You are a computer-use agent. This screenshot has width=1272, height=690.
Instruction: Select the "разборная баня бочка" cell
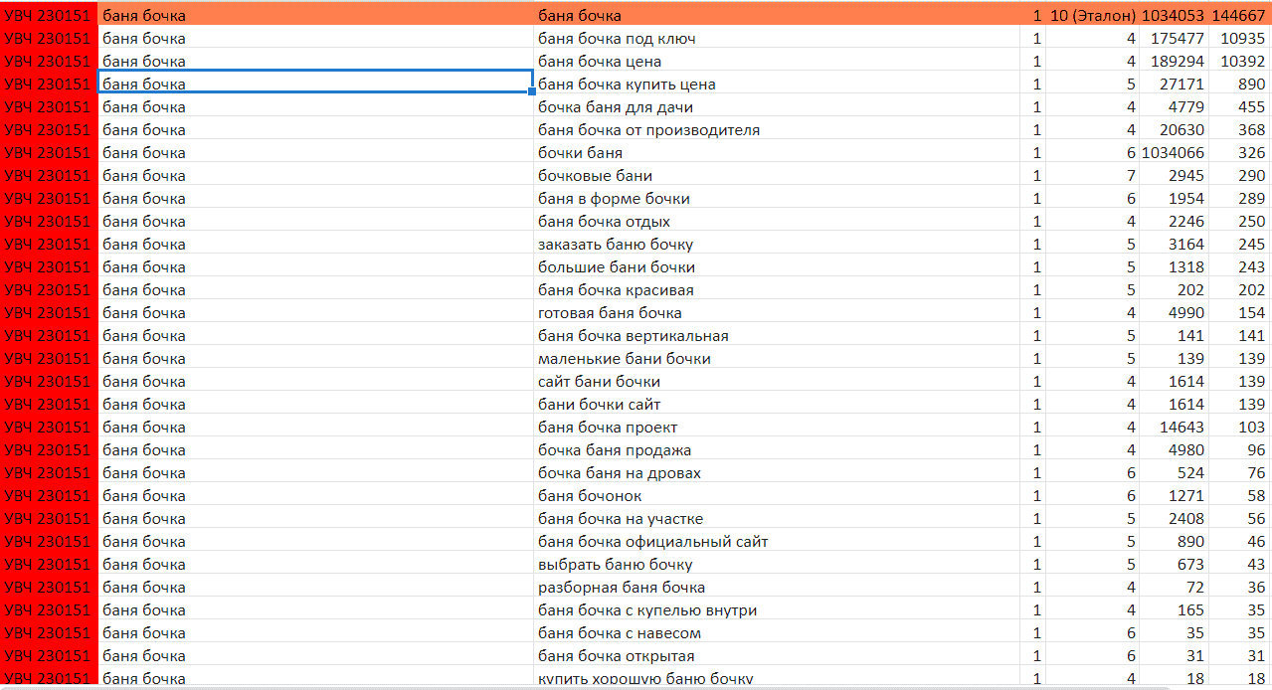[x=622, y=588]
